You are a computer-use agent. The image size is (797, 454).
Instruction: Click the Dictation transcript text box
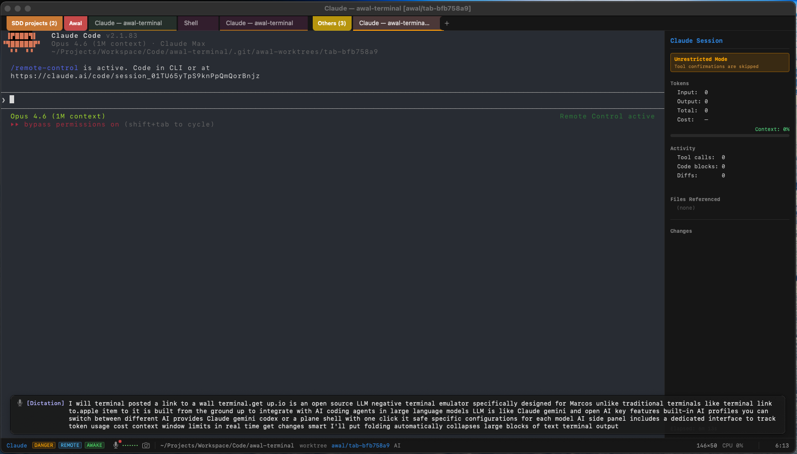pyautogui.click(x=397, y=415)
